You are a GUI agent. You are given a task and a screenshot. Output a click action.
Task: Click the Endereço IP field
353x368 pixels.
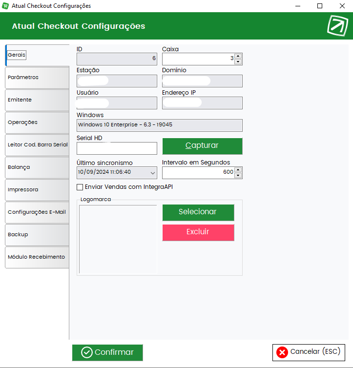point(202,103)
